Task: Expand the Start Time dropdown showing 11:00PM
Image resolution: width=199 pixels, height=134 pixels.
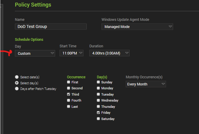Action: [71, 53]
